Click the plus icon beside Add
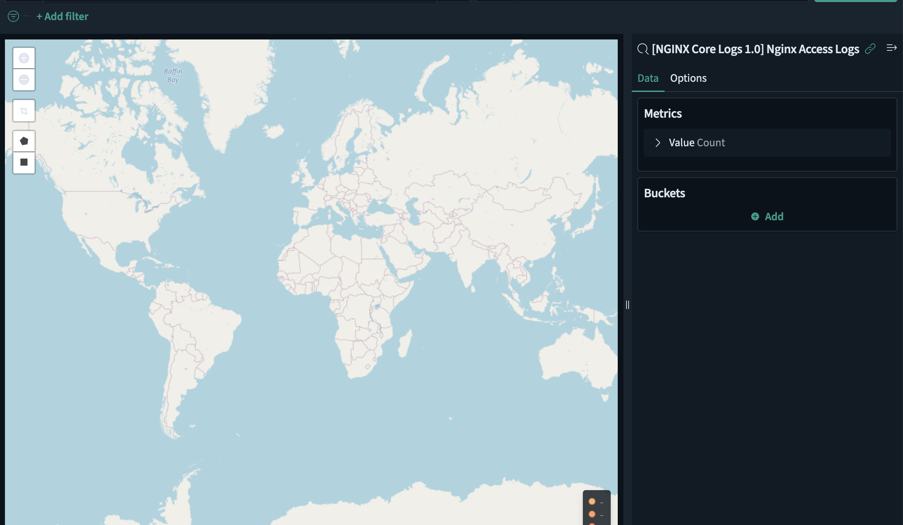 [x=755, y=217]
